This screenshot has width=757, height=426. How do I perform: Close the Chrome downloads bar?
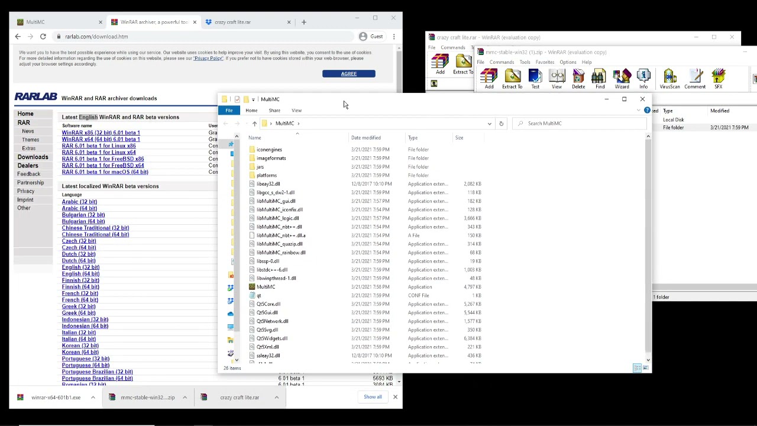(x=395, y=397)
